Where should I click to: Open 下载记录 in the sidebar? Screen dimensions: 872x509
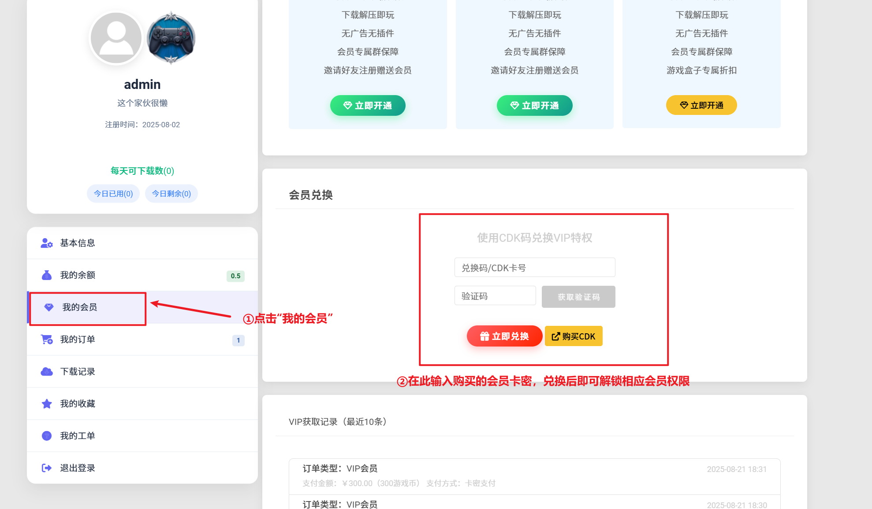[142, 372]
